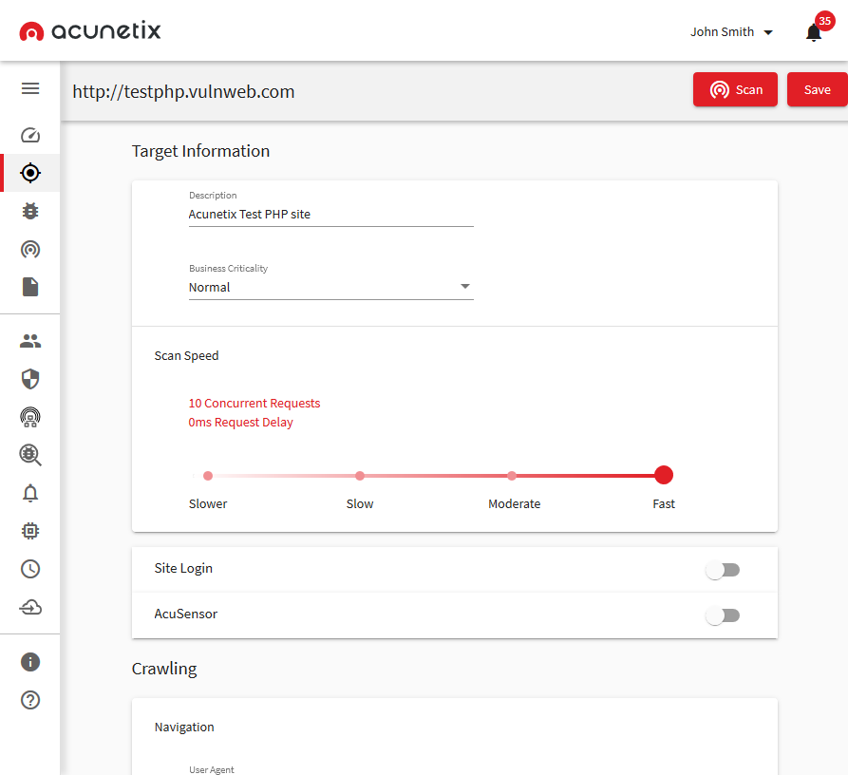848x775 pixels.
Task: Click the 'Navigation' section label
Action: click(184, 728)
